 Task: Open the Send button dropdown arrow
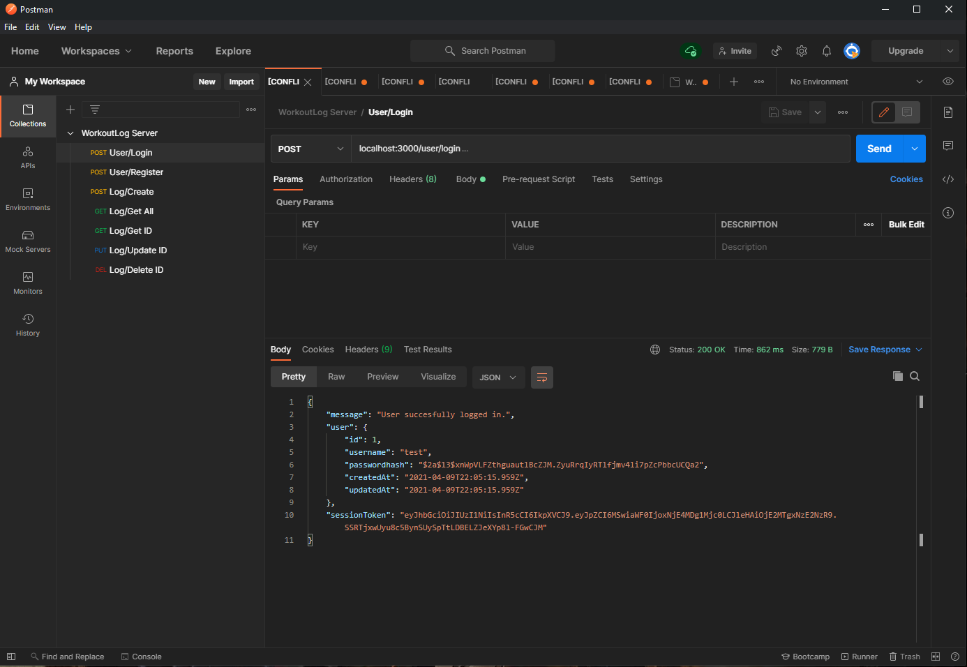pos(915,149)
